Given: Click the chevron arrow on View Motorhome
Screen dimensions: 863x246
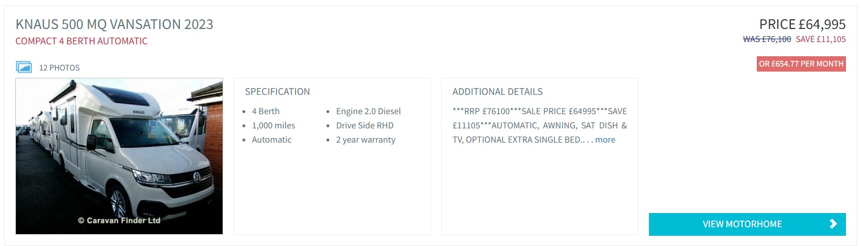Looking at the screenshot, I should coord(833,224).
